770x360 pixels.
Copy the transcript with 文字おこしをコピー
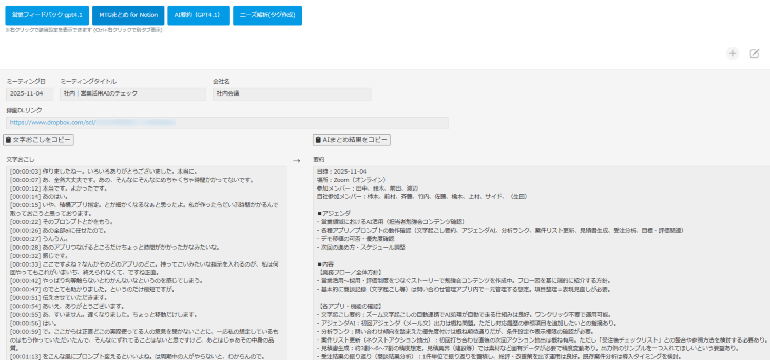click(38, 140)
